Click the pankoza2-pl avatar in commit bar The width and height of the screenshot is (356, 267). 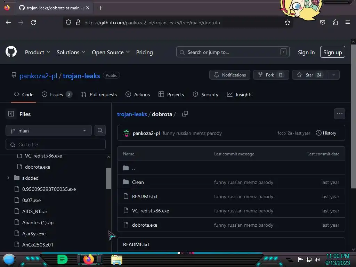pos(127,133)
